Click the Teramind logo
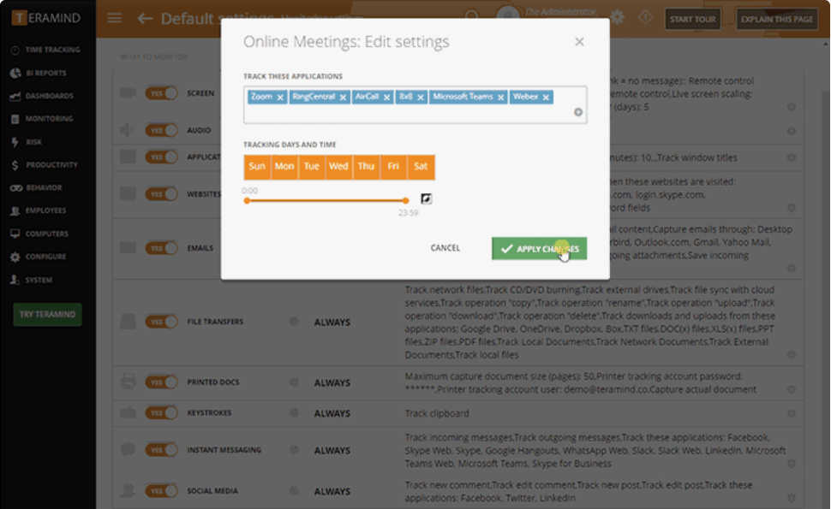Viewport: 831px width, 509px height. [46, 18]
